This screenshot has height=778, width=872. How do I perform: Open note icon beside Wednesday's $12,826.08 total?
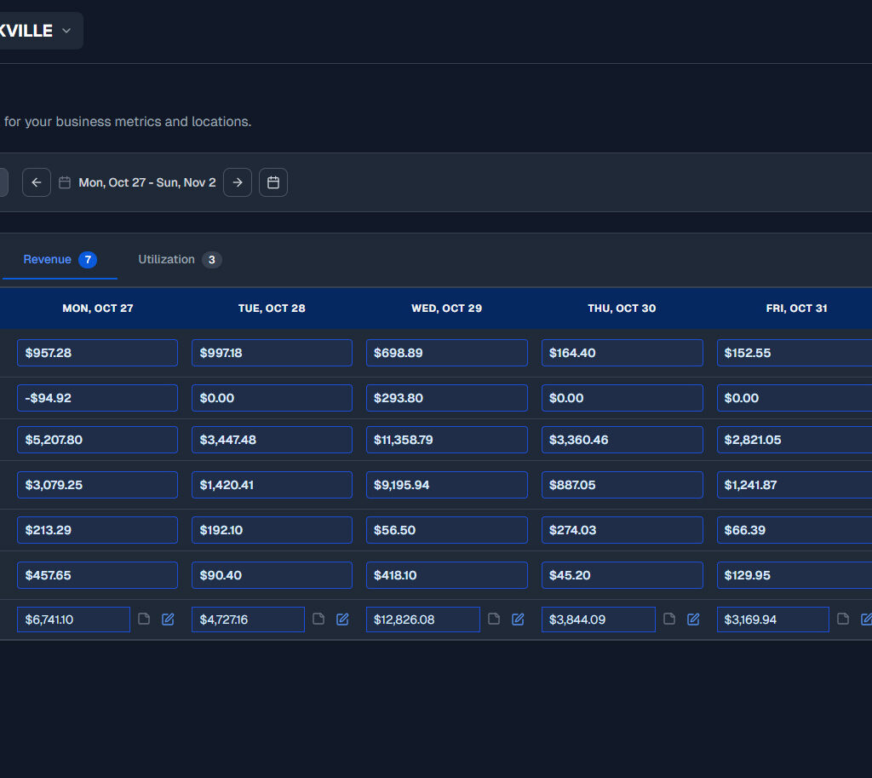point(494,620)
